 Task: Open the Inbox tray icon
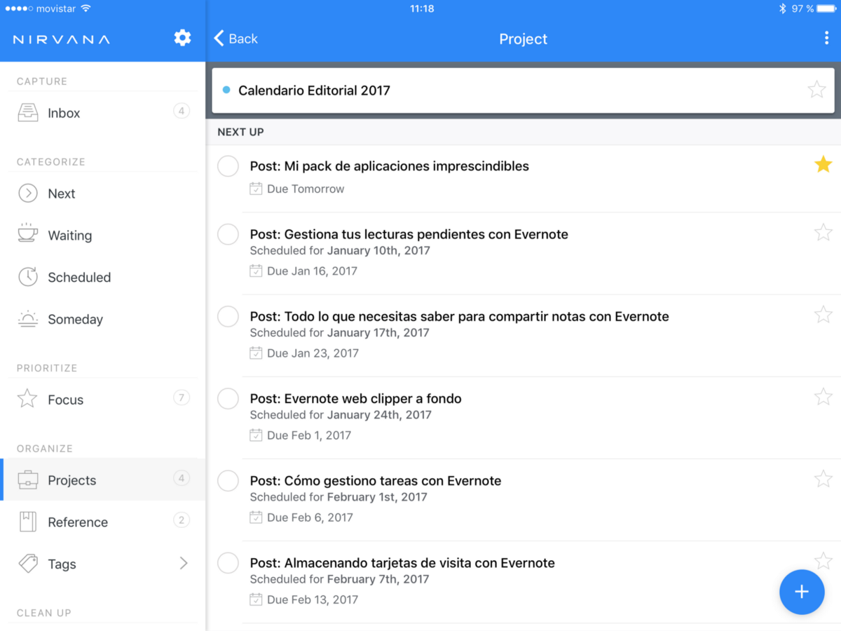(x=28, y=113)
